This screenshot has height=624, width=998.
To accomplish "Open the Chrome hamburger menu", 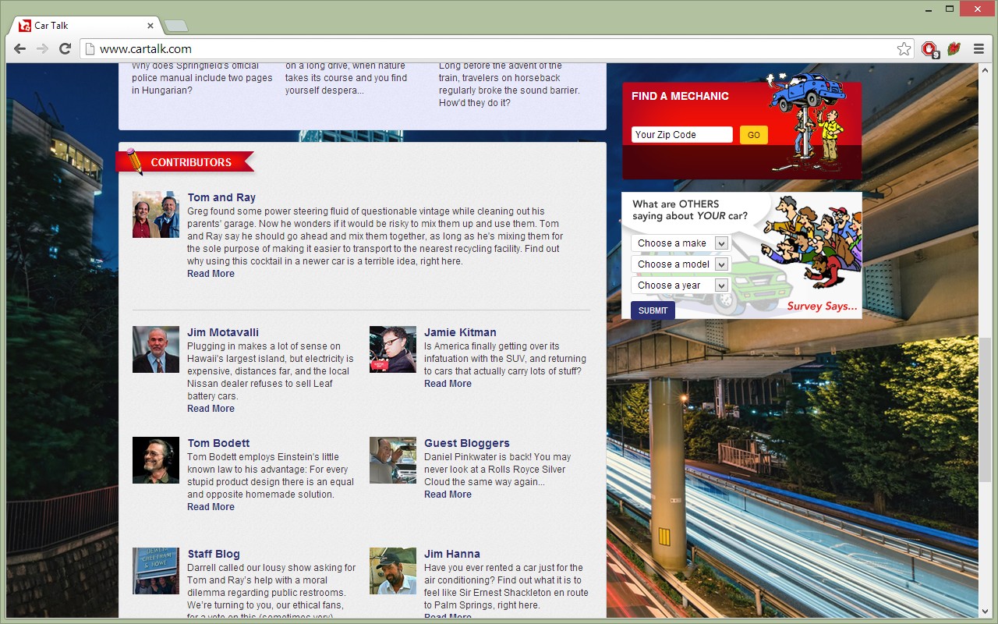I will (x=979, y=49).
